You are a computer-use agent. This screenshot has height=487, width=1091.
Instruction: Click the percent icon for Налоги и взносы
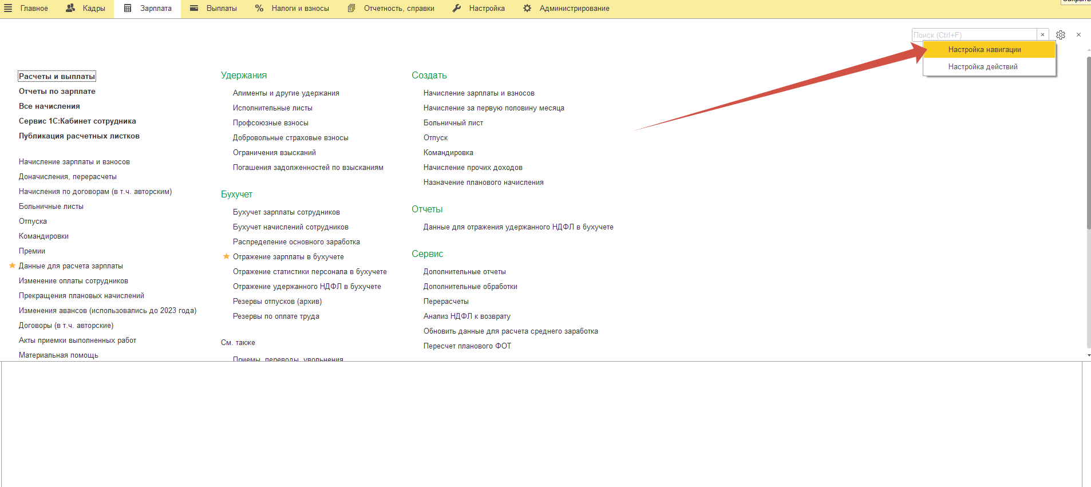[259, 9]
